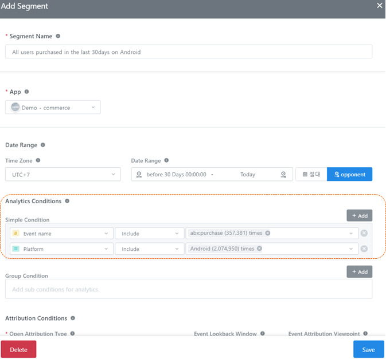The height and width of the screenshot is (359, 386).
Task: Switch date range to 절대 mode
Action: click(x=311, y=174)
